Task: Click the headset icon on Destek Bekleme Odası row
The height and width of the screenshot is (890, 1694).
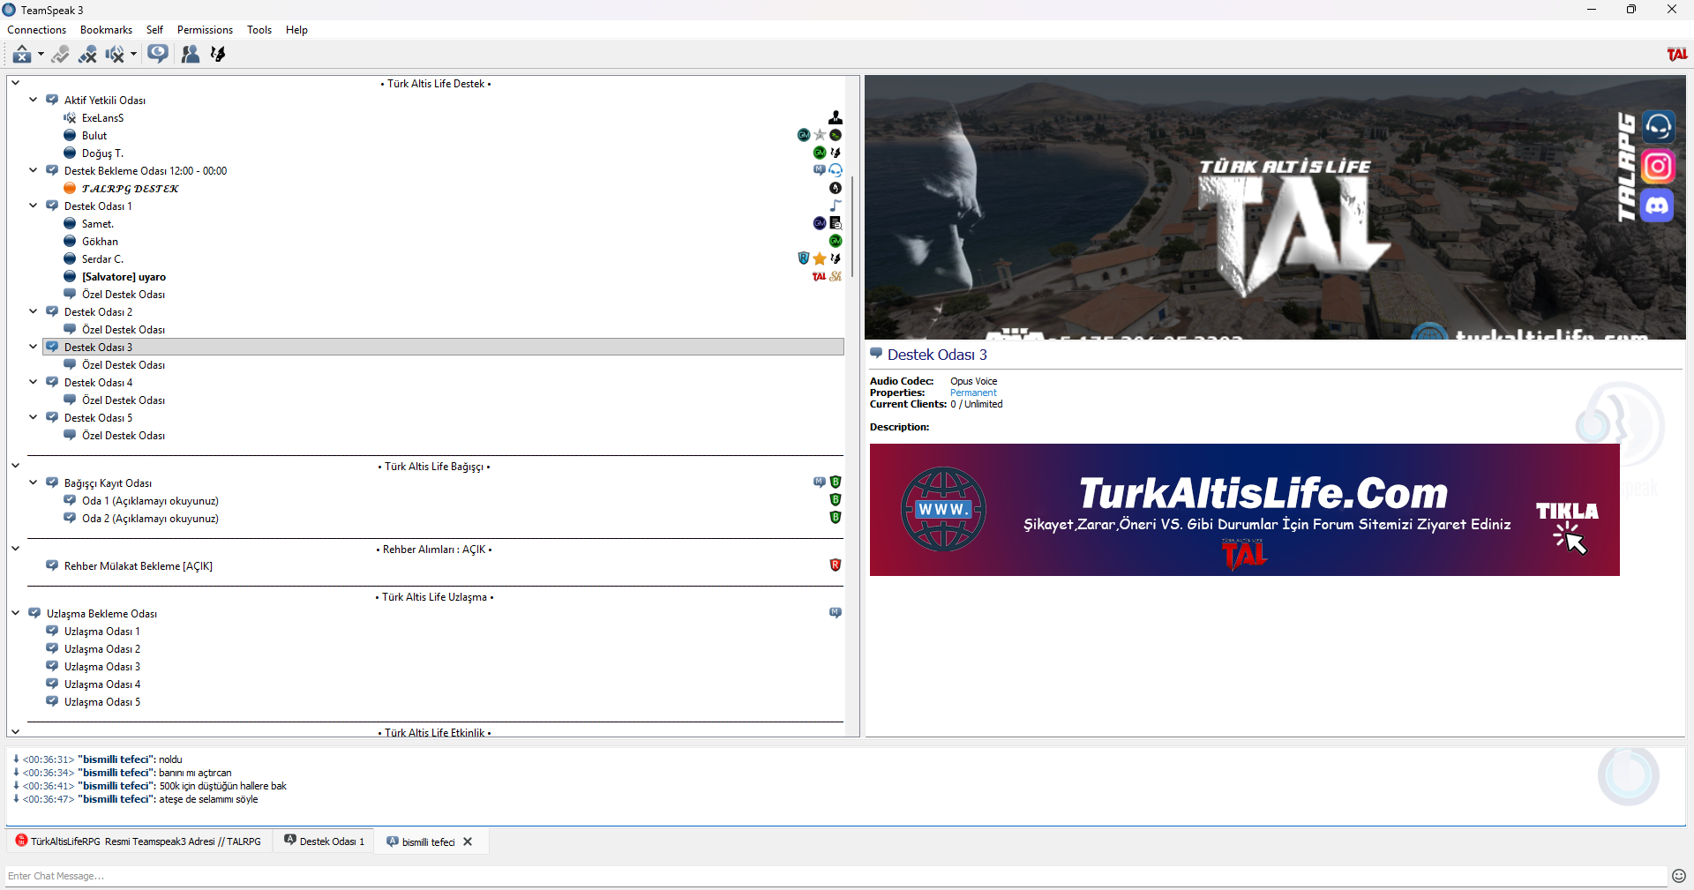Action: point(836,170)
